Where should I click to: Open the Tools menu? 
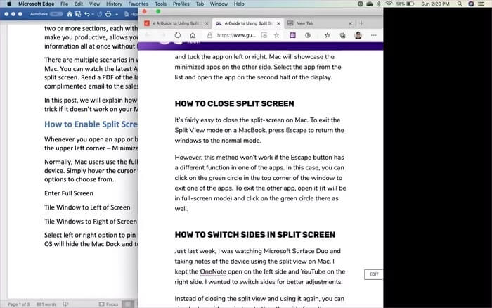(161, 4)
